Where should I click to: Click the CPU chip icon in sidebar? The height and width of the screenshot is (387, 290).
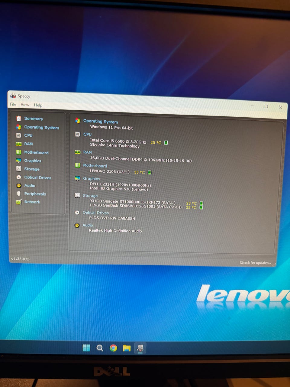(19, 135)
